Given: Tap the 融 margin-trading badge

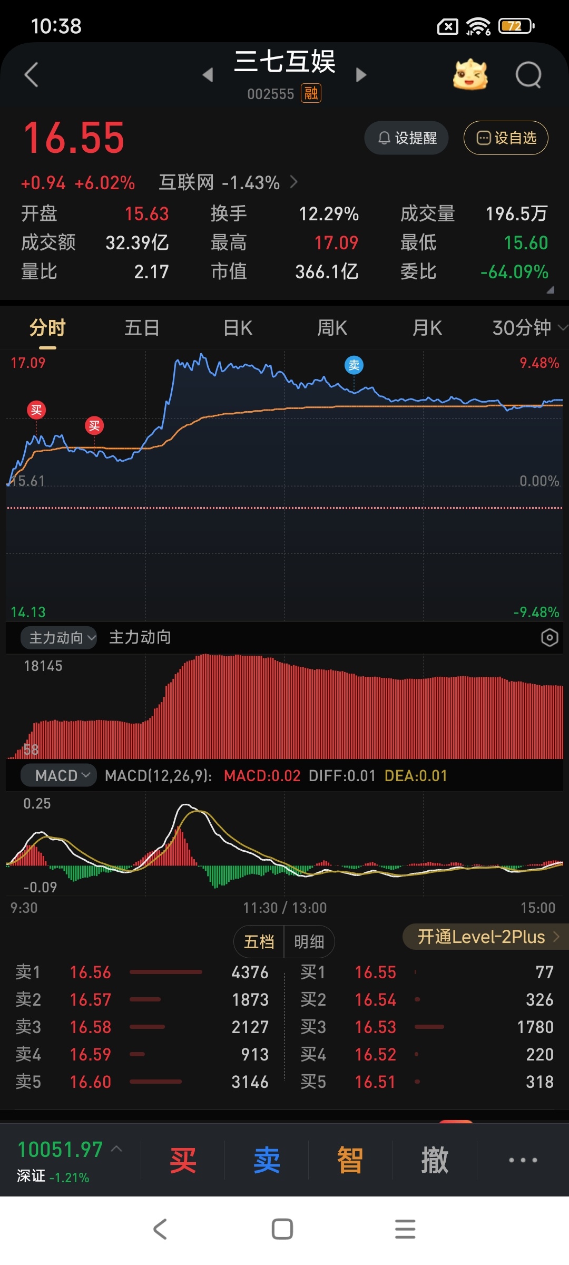Looking at the screenshot, I should pyautogui.click(x=311, y=94).
